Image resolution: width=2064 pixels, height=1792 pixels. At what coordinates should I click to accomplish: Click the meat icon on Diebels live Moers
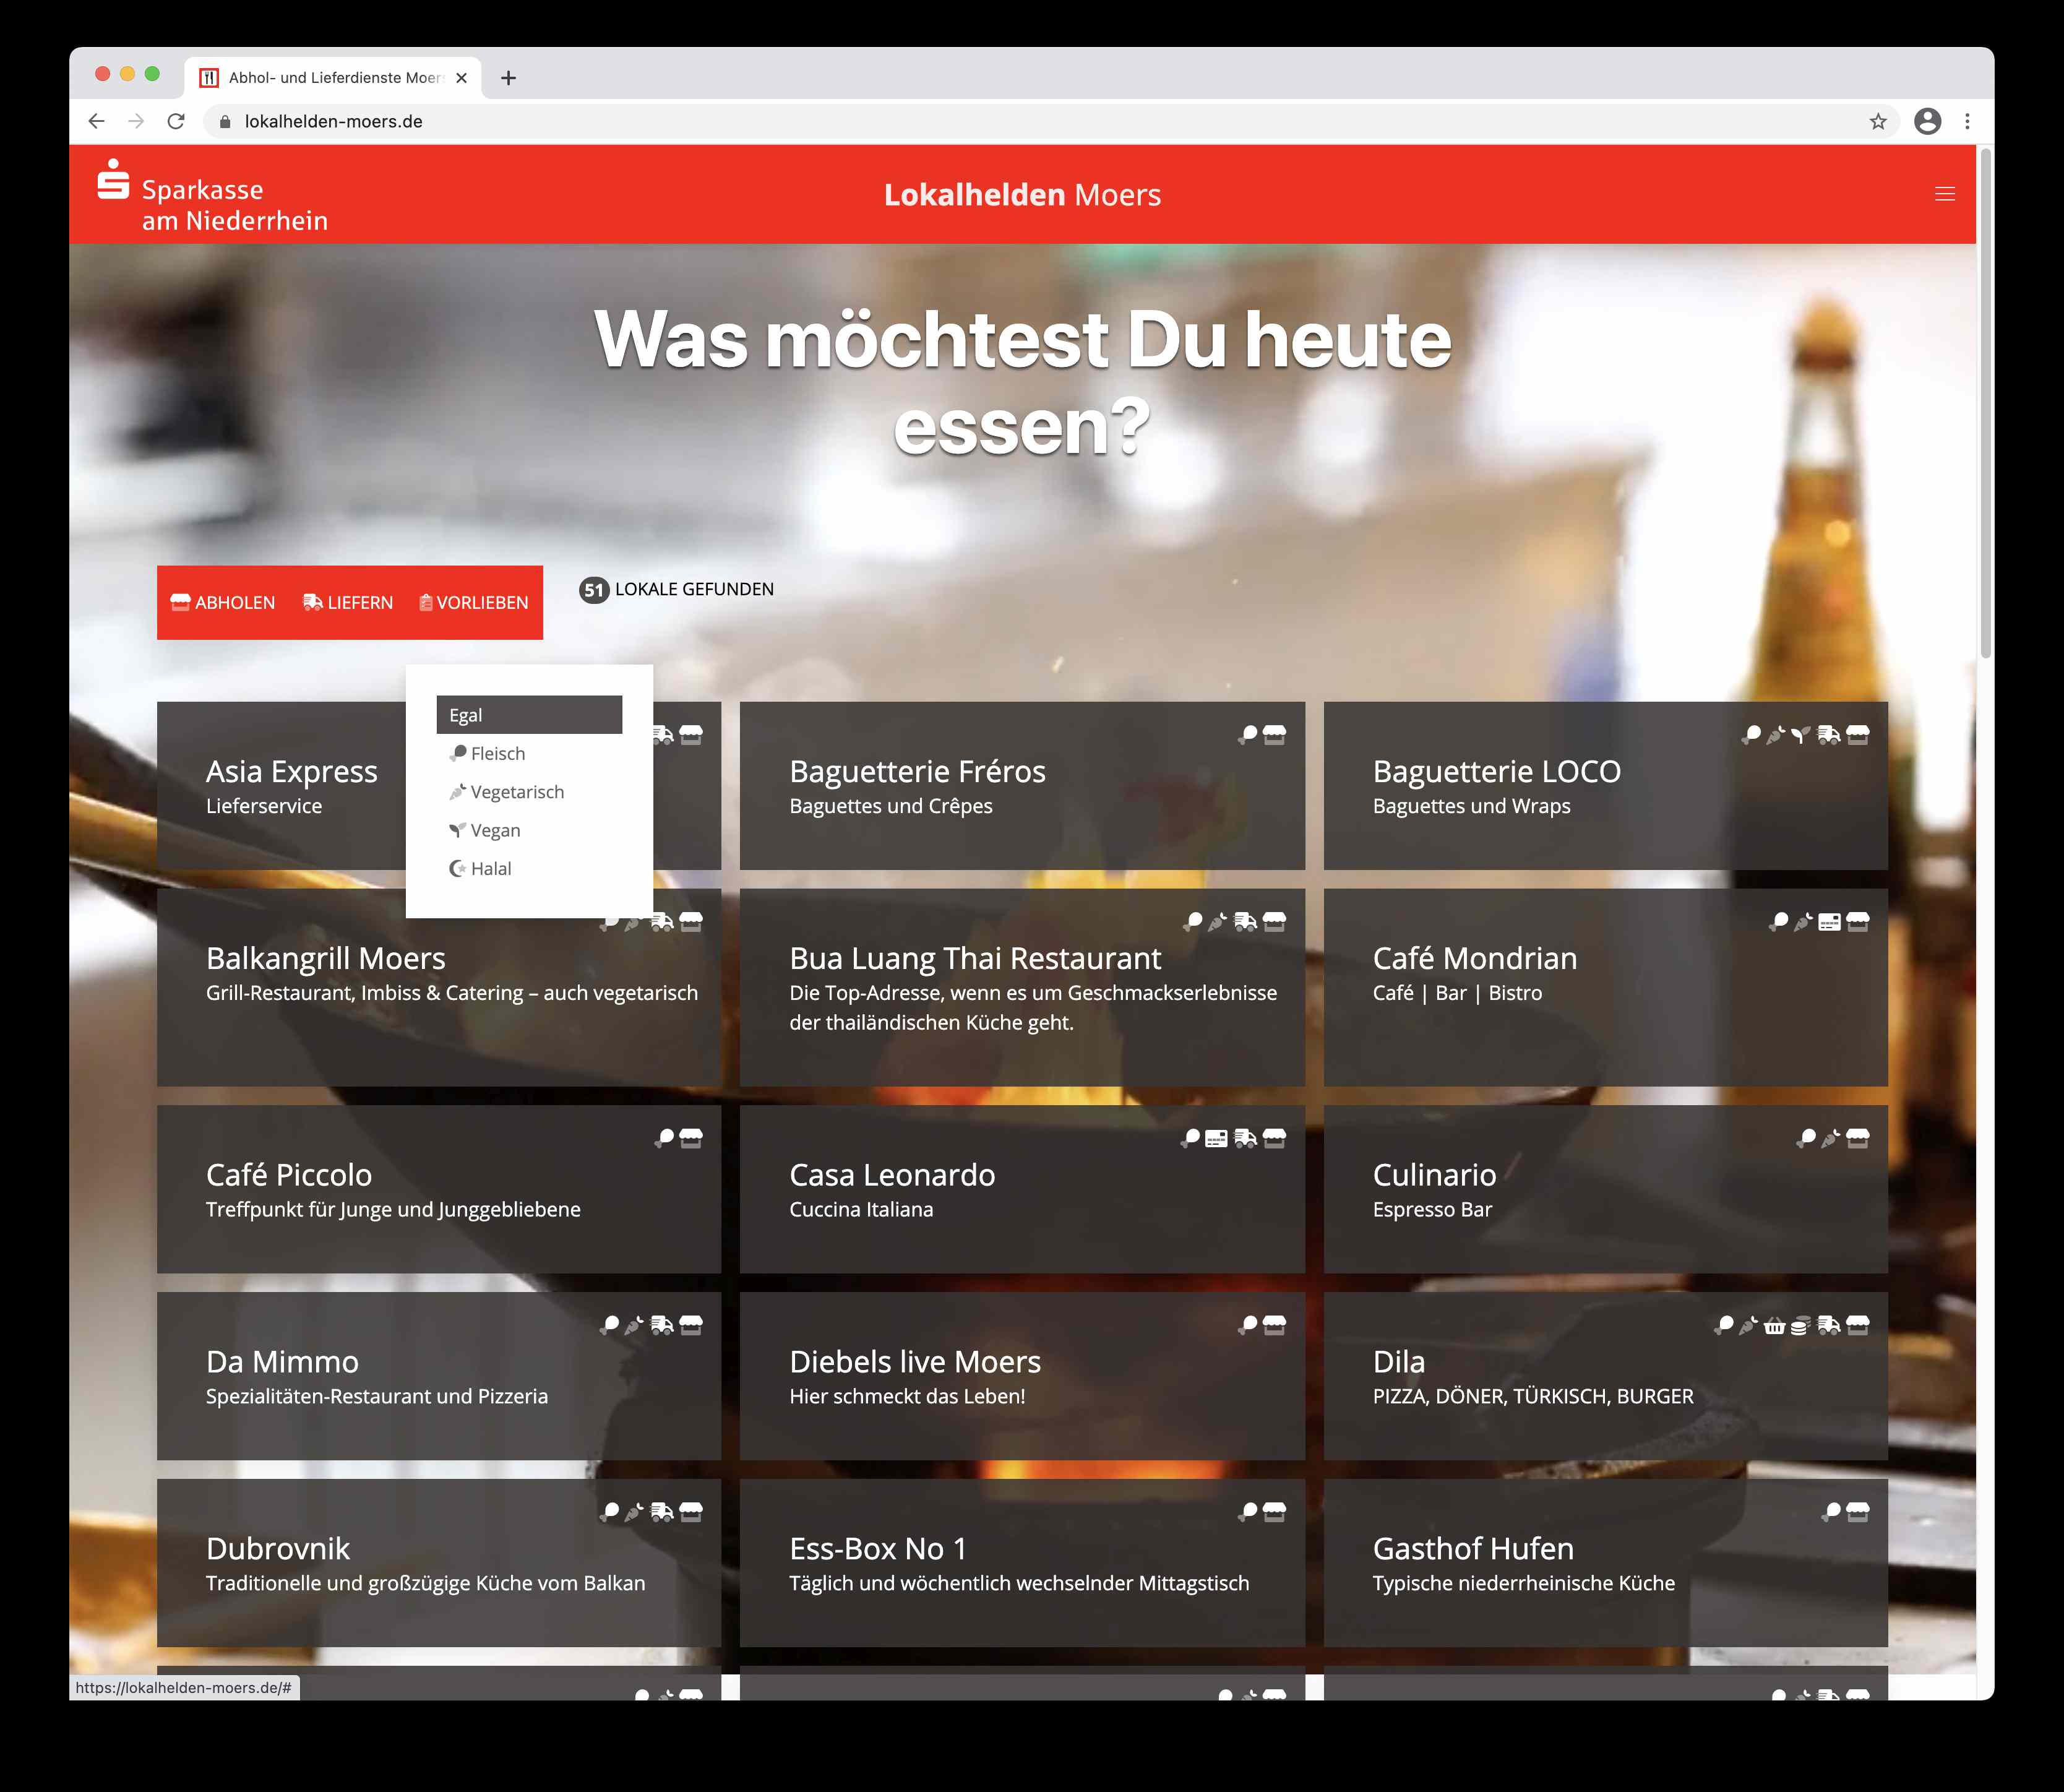(x=1248, y=1326)
